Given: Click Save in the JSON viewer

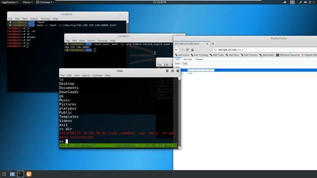Looking at the screenshot, I should point(177,63).
